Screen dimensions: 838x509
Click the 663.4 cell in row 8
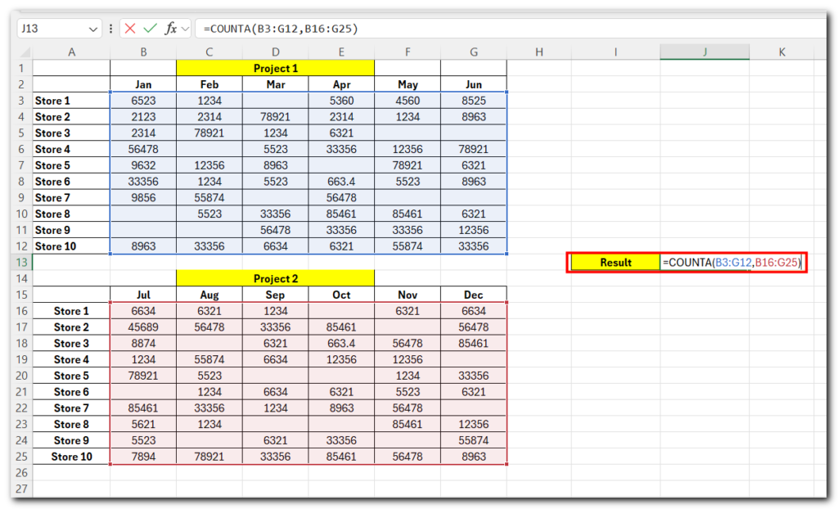[x=341, y=181]
